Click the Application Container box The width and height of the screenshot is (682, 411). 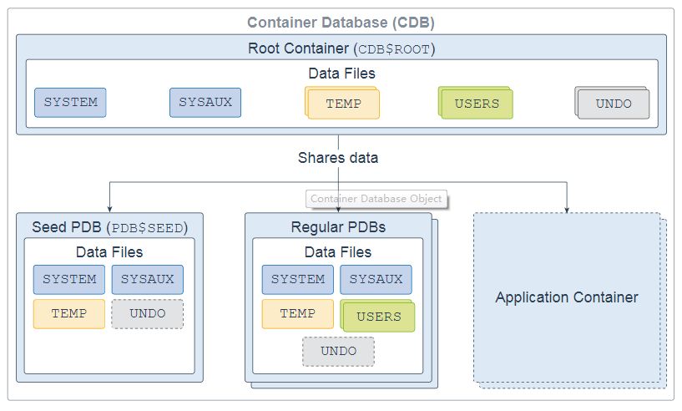[x=566, y=297]
